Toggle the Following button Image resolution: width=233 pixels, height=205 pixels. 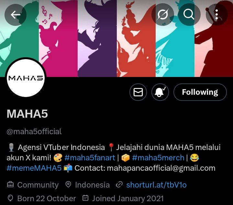pyautogui.click(x=200, y=92)
